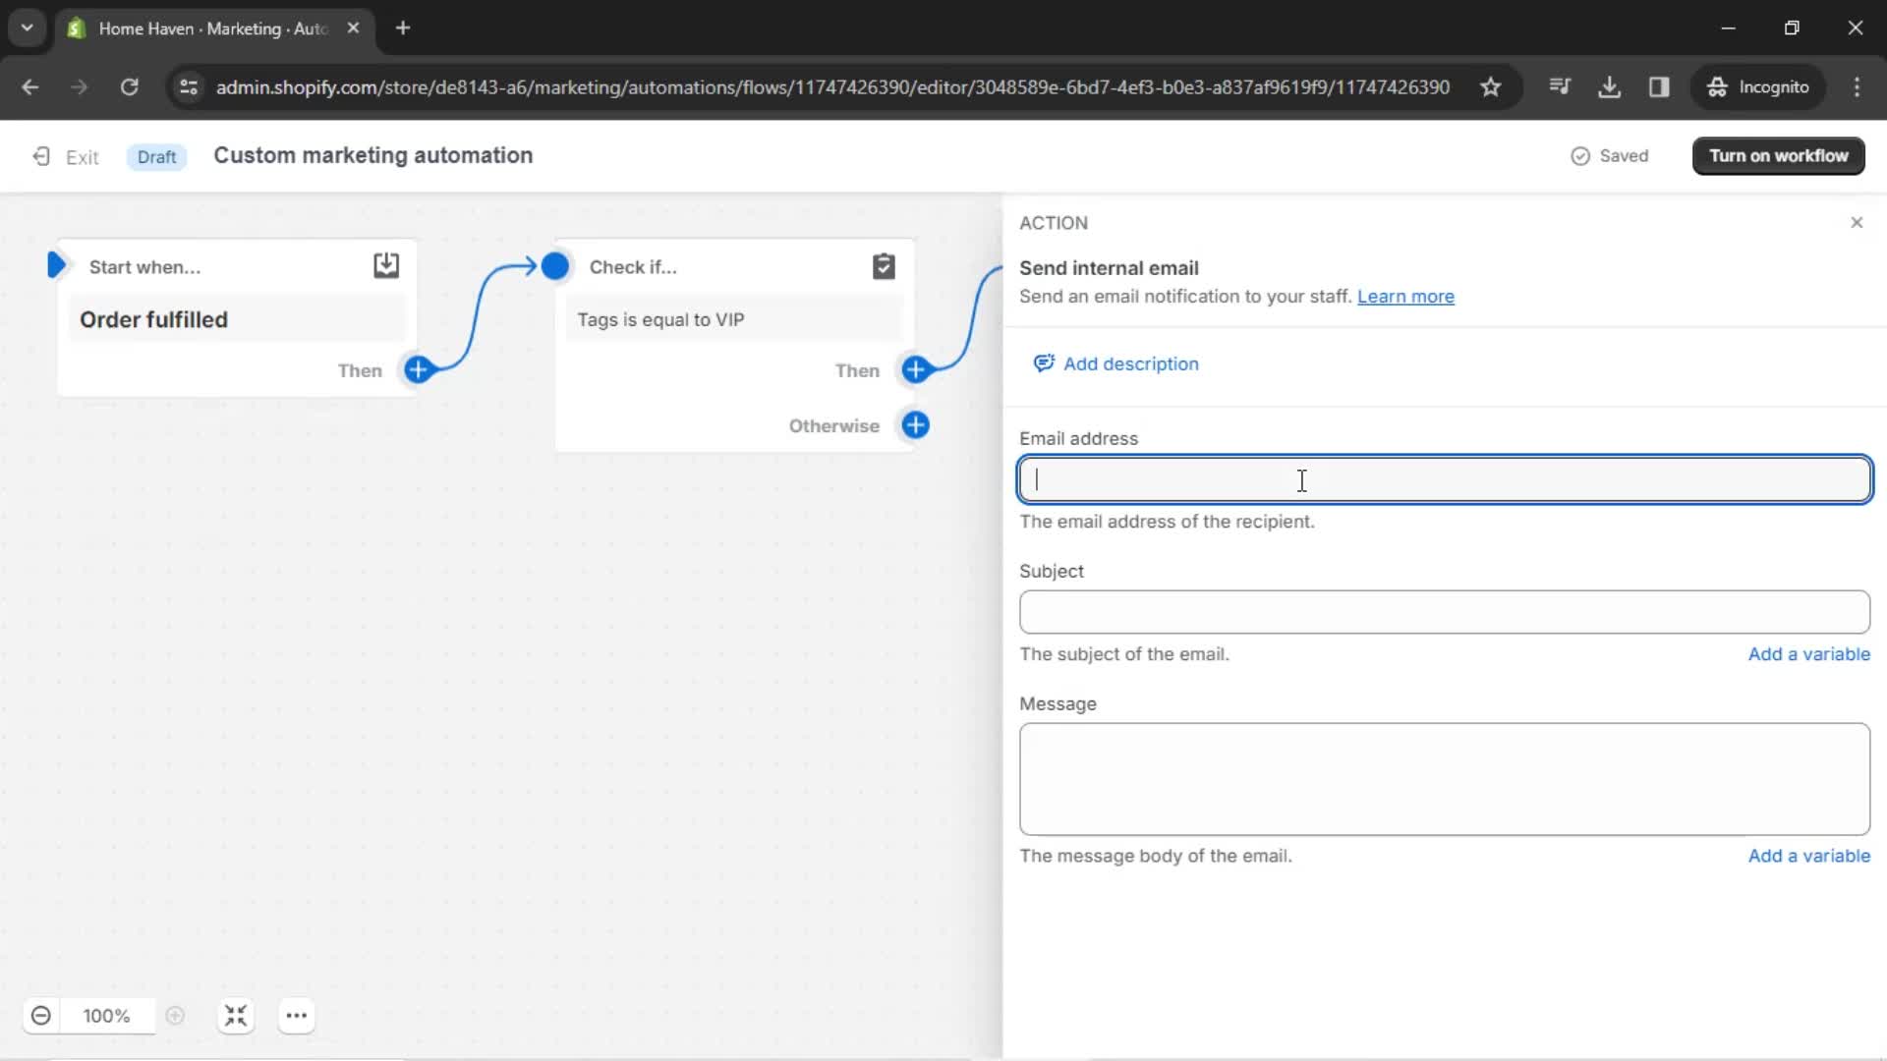Image resolution: width=1887 pixels, height=1061 pixels.
Task: Click the zoom fit screen icon
Action: (x=235, y=1016)
